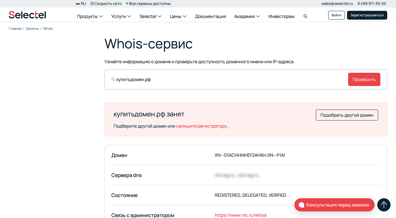Click Зарегистрироваться to sign up
Viewport: 396px width, 218px height.
click(367, 15)
